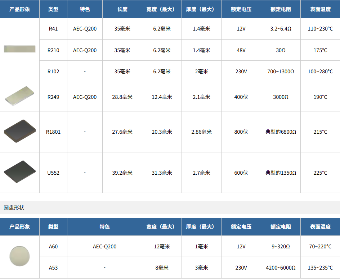Select the 600伏 voltage cell
This screenshot has width=340, height=280.
(x=241, y=173)
